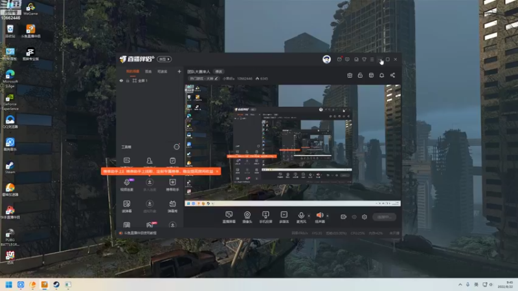
Task: Click the bell notification icon above preview
Action: point(381,75)
